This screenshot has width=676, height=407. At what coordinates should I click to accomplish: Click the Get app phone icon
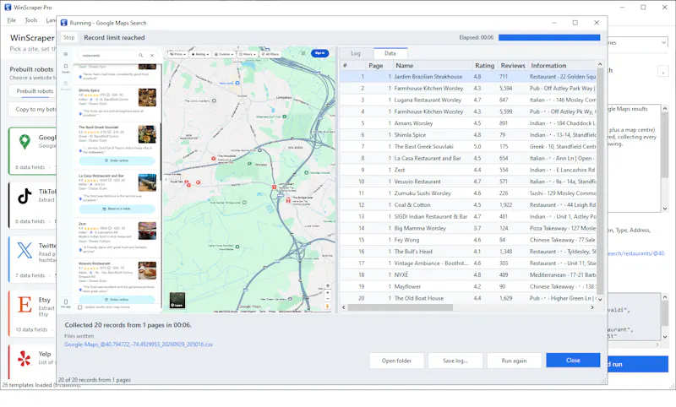(66, 303)
